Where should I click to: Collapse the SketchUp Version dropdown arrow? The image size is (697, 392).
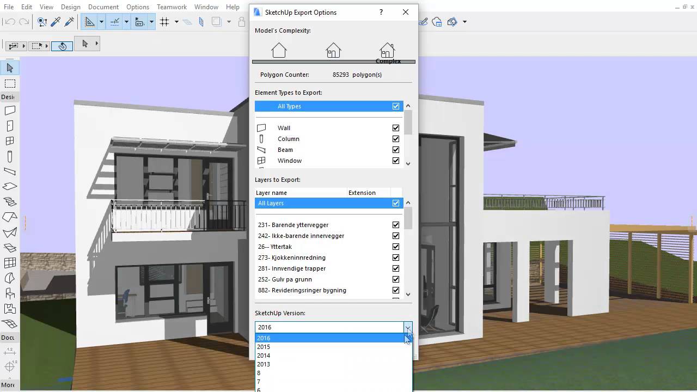pos(407,327)
